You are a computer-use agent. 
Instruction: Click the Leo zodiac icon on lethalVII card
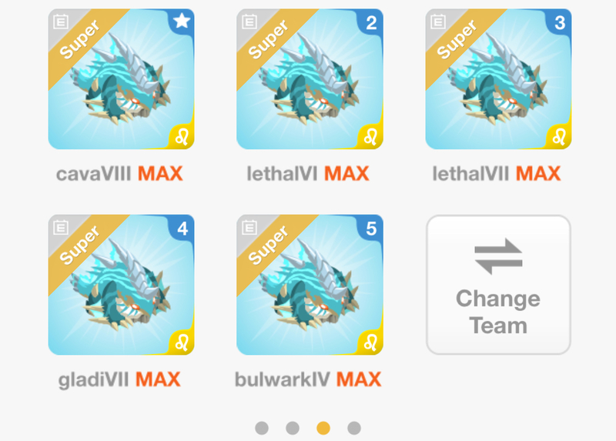tap(559, 136)
